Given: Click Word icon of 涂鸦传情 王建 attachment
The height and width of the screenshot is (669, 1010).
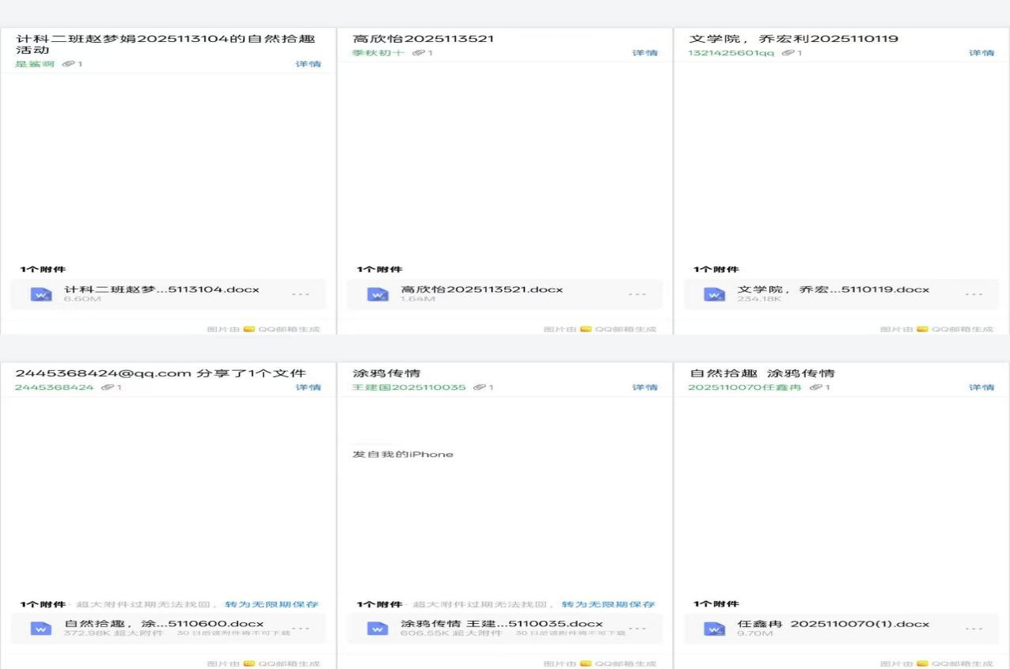Looking at the screenshot, I should [x=378, y=629].
